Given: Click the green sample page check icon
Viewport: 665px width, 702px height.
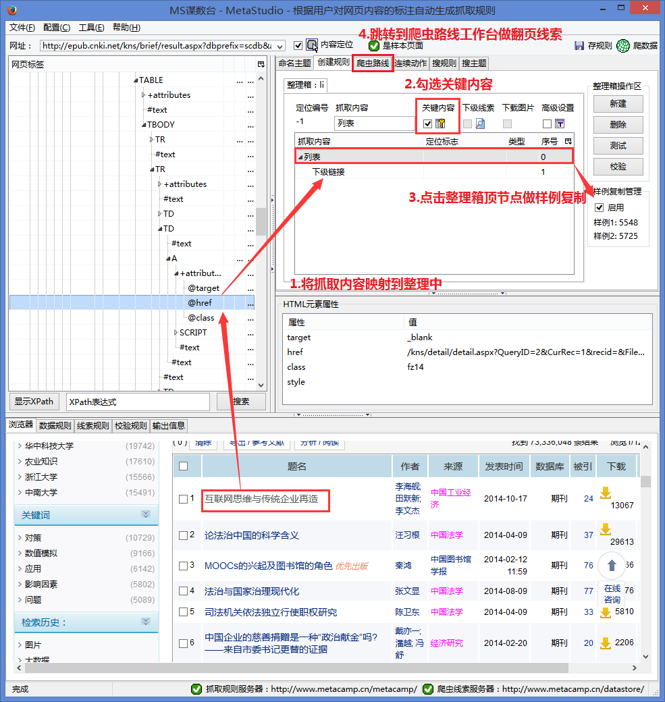Looking at the screenshot, I should 374,46.
